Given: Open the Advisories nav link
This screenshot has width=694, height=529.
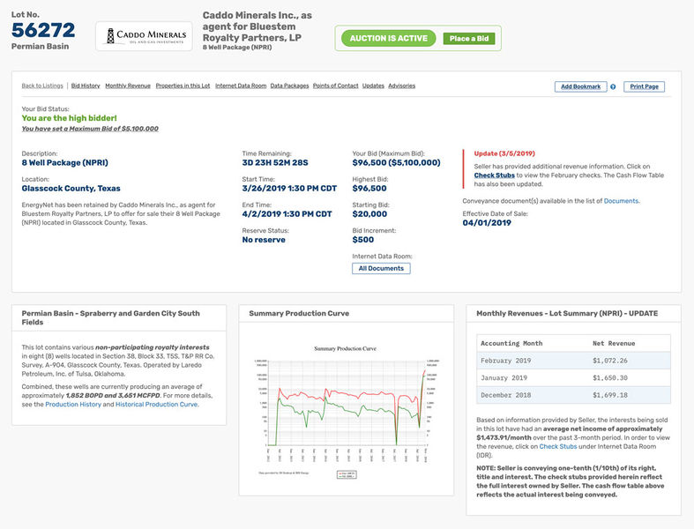Looking at the screenshot, I should tap(402, 86).
